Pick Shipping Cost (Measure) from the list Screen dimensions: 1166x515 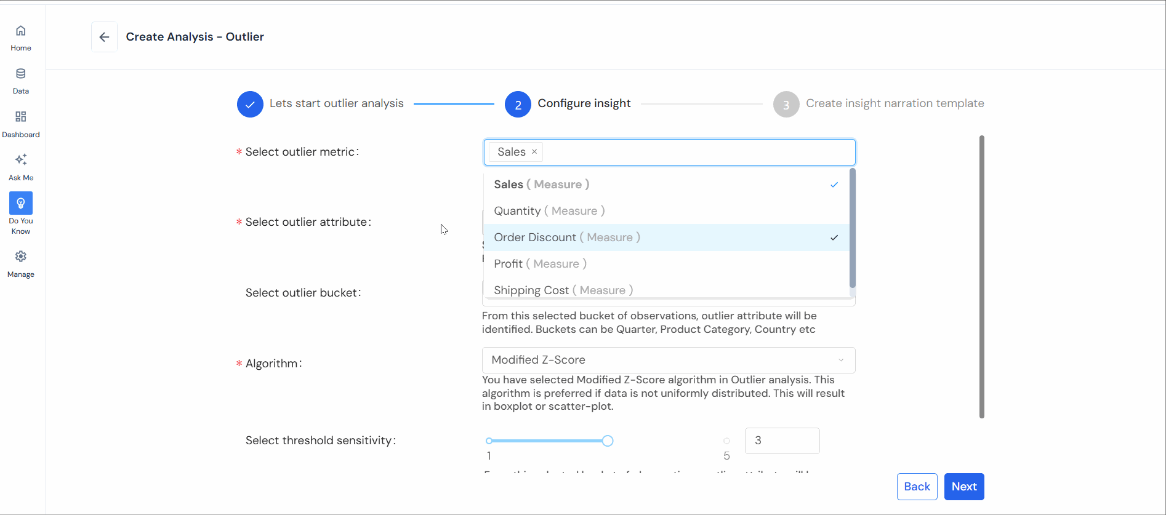[665, 290]
